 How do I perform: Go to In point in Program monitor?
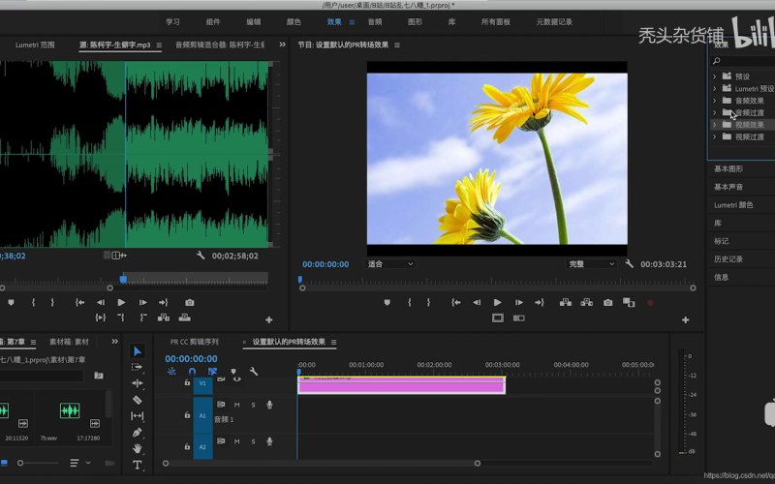coord(455,302)
